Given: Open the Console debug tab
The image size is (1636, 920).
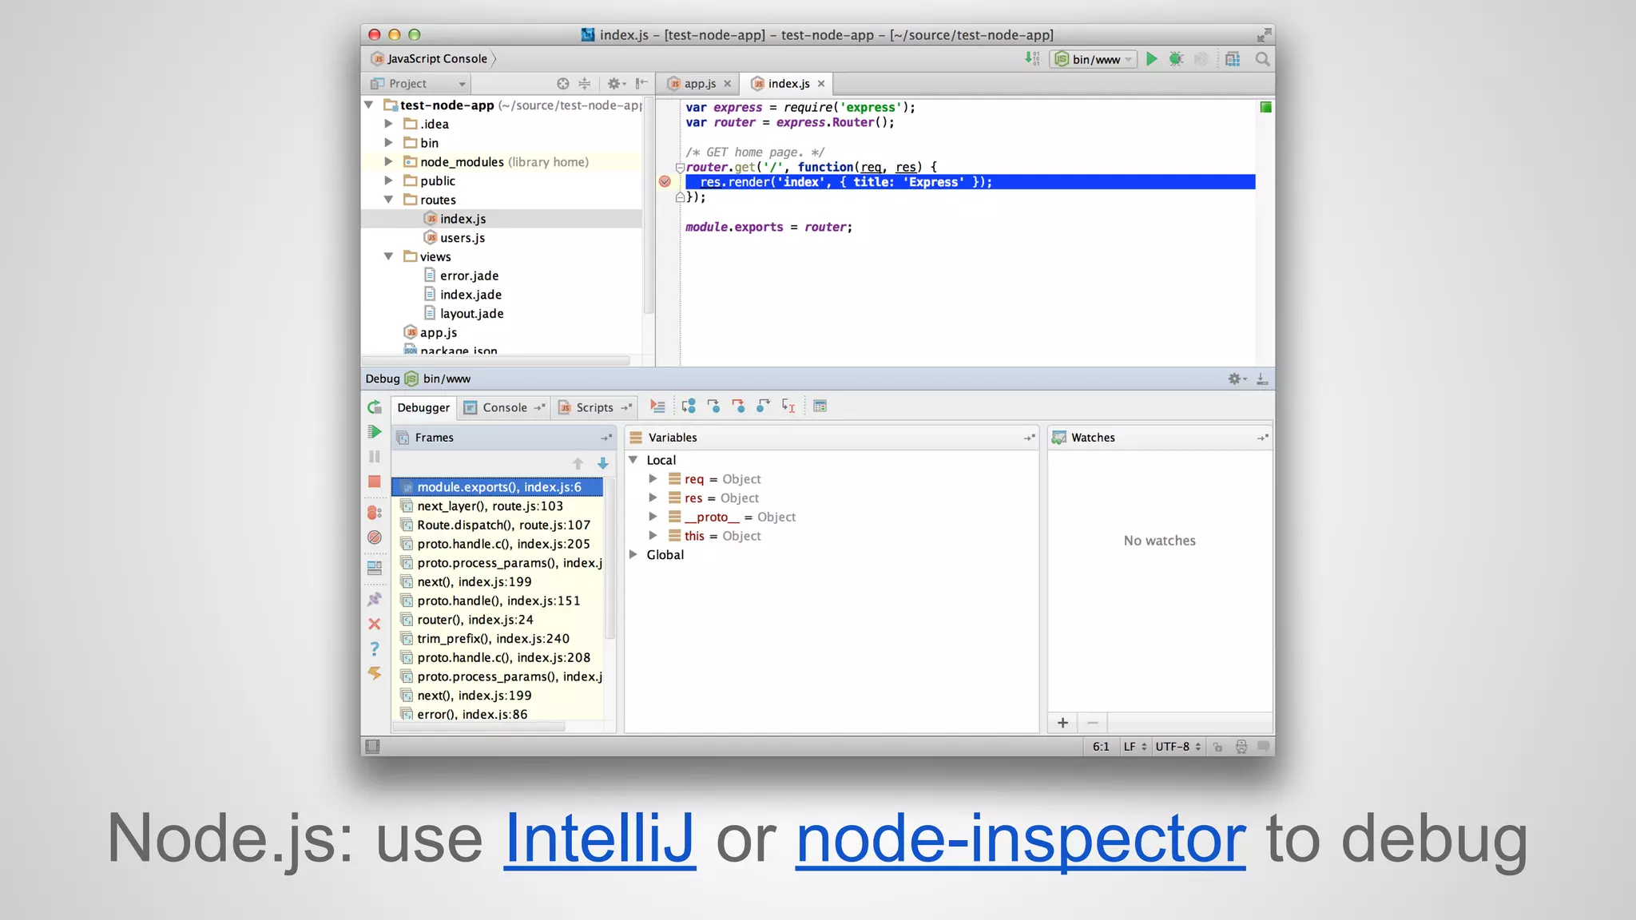Looking at the screenshot, I should coord(504,407).
